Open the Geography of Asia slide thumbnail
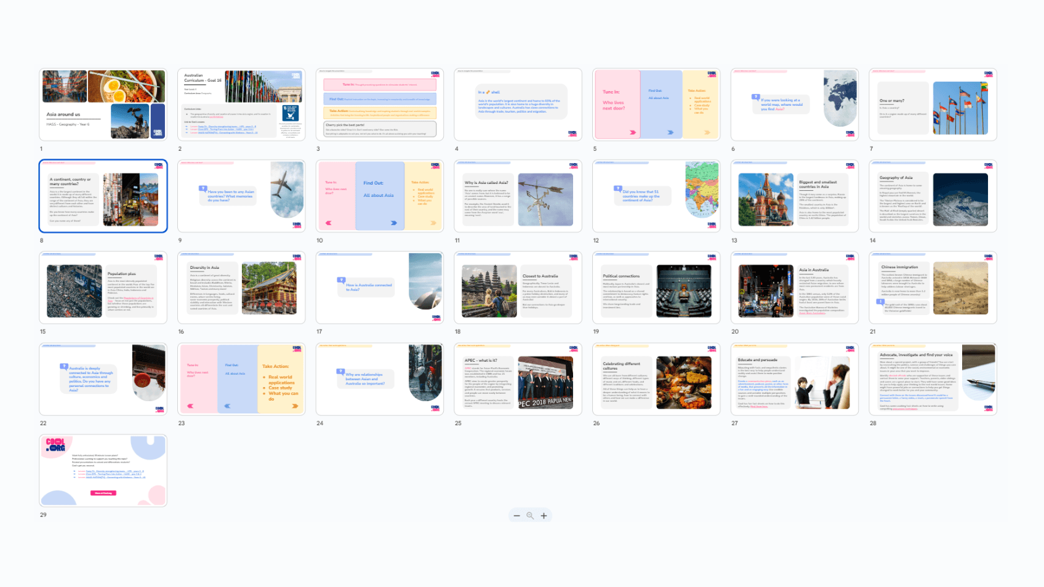This screenshot has height=587, width=1044. (x=932, y=195)
